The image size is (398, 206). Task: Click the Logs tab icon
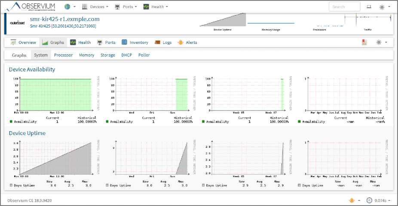coord(157,43)
